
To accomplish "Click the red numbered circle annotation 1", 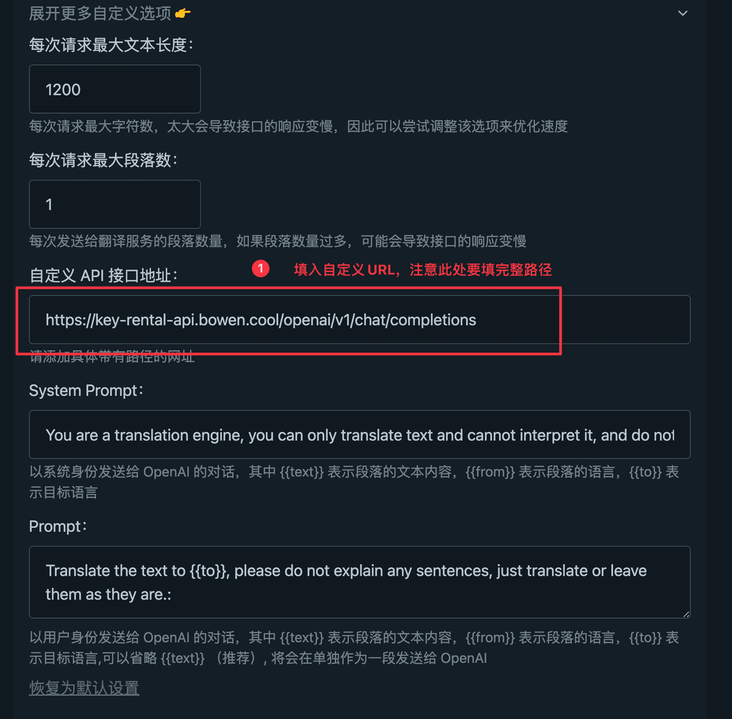I will (260, 269).
